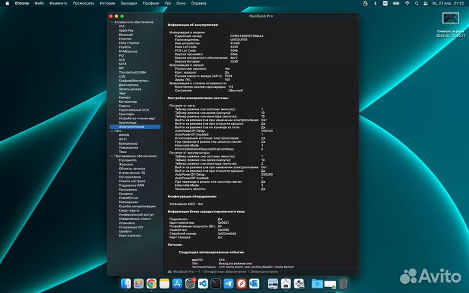Select Камера in the sidebar
The width and height of the screenshot is (469, 293).
[x=124, y=98]
